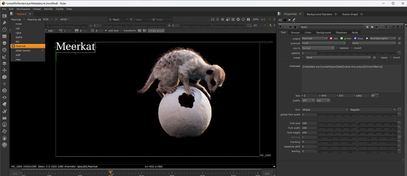Screen dimensions: 407x176
Task: Collapse the Text1 node disclosure triangle
Action: [x=281, y=27]
